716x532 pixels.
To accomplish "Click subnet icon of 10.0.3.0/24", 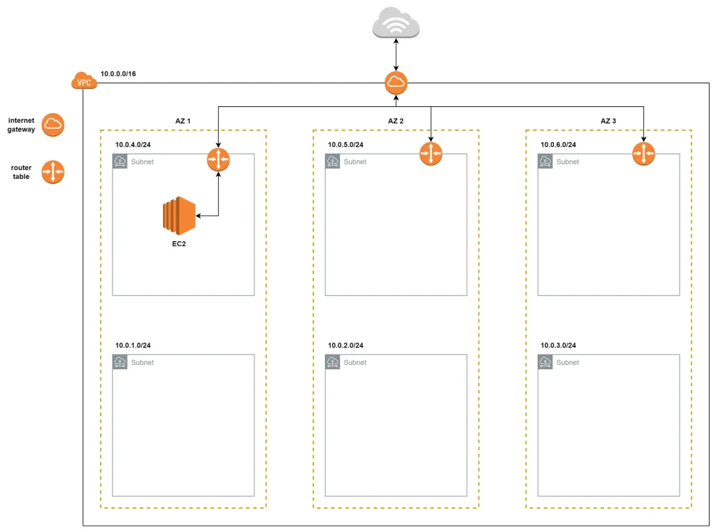I will click(545, 362).
